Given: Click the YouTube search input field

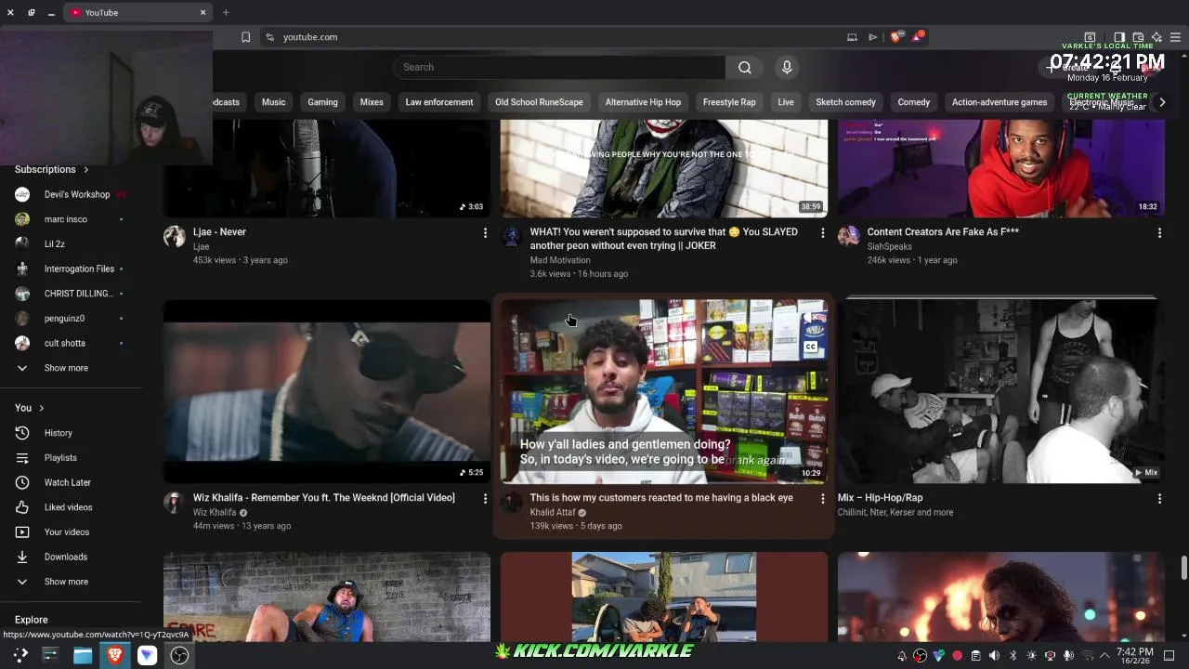Looking at the screenshot, I should [559, 67].
